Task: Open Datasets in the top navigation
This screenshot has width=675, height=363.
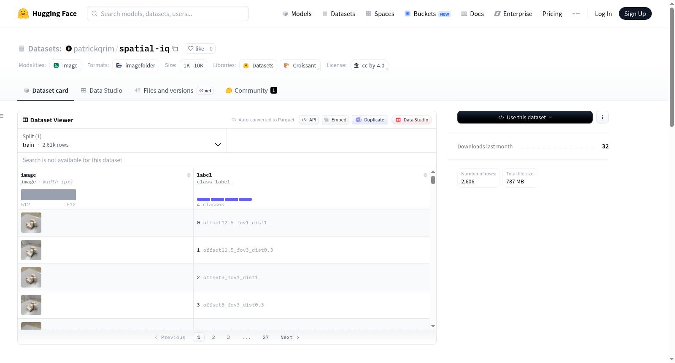Action: (338, 13)
